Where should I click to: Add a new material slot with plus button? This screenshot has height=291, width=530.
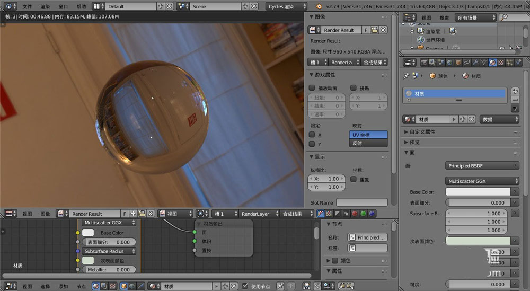(x=515, y=91)
